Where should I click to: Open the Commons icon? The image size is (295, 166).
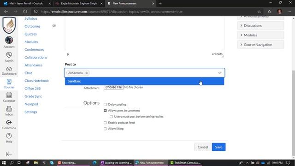(9, 122)
